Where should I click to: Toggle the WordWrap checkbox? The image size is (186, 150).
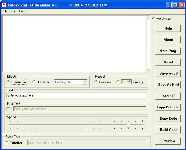pyautogui.click(x=152, y=19)
